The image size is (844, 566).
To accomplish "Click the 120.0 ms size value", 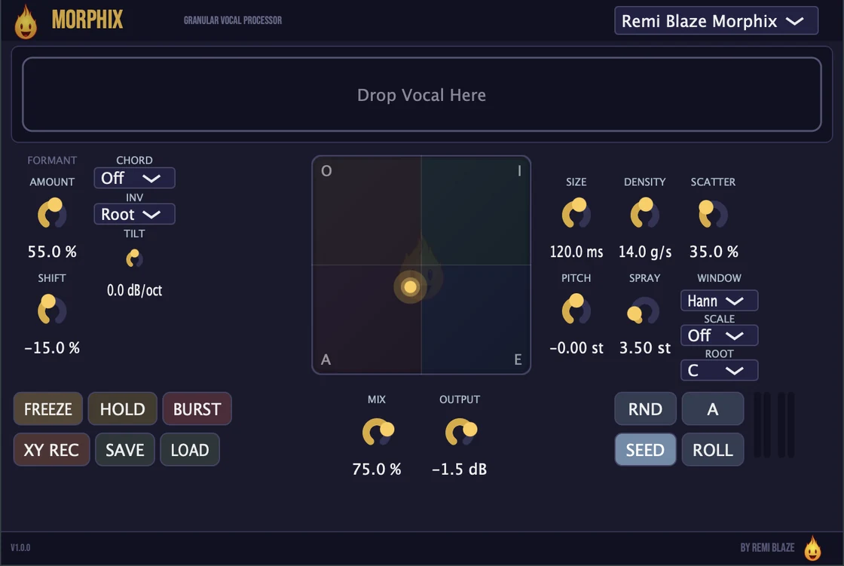I will [576, 252].
